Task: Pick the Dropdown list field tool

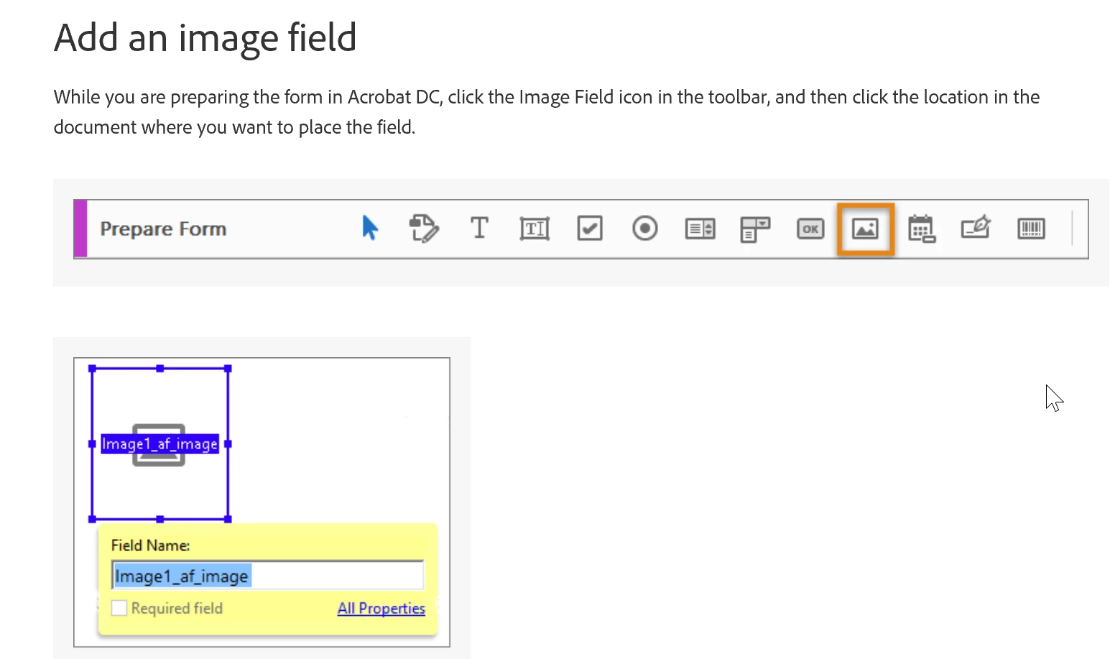Action: pyautogui.click(x=755, y=229)
